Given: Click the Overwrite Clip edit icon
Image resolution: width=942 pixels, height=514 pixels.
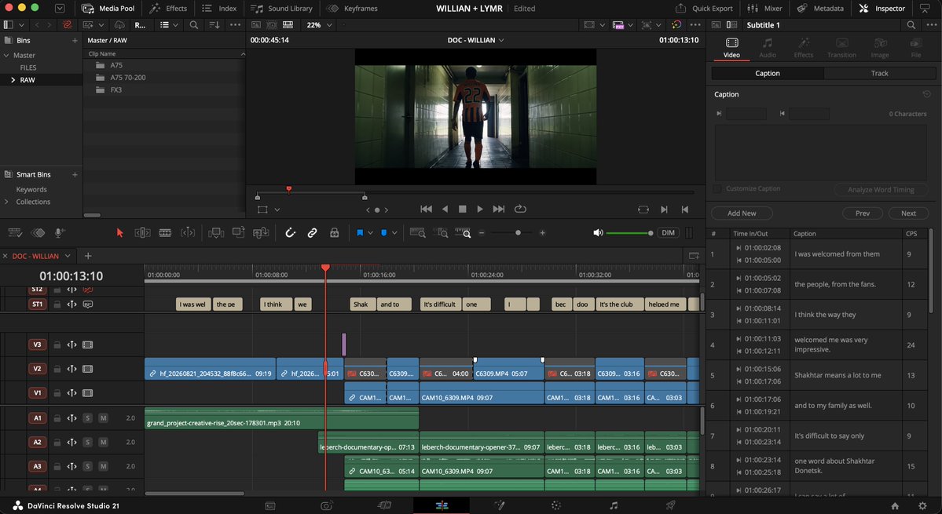Looking at the screenshot, I should point(239,233).
